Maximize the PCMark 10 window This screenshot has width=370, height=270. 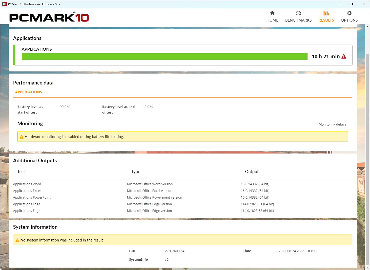pos(351,4)
